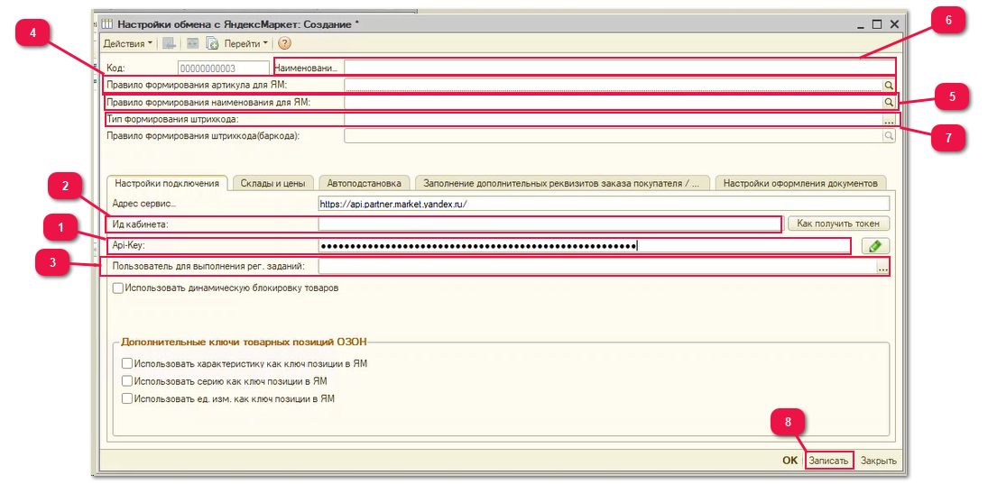
Task: Click the Тип формирования штрихкода field
Action: (x=613, y=119)
